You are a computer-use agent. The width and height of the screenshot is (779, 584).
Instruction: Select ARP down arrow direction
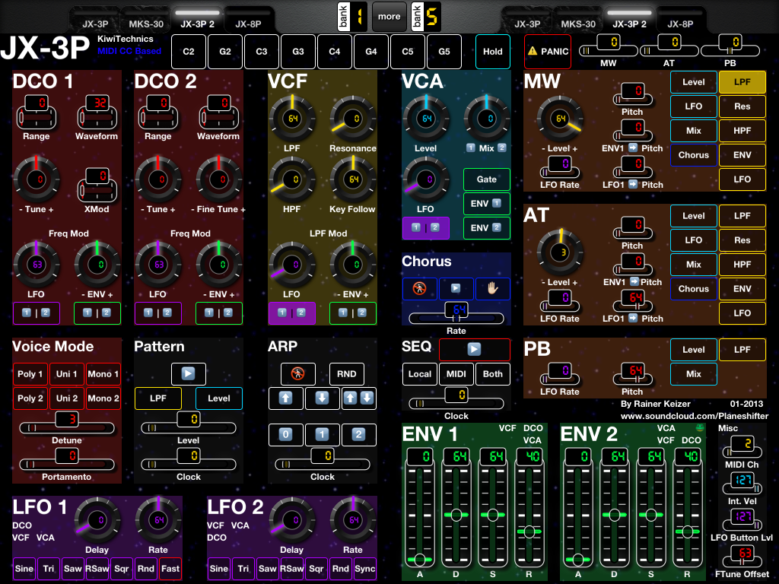(x=322, y=398)
